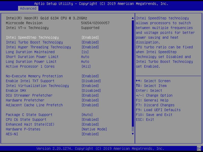Click the F7: Discard Changes hint
Viewport: 203px width, 152px height.
pos(155,105)
